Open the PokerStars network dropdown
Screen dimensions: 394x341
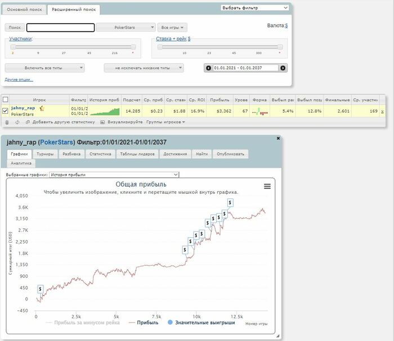click(126, 28)
